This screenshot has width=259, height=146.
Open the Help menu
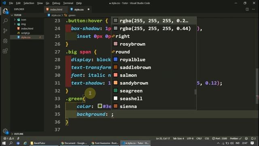[79, 3]
